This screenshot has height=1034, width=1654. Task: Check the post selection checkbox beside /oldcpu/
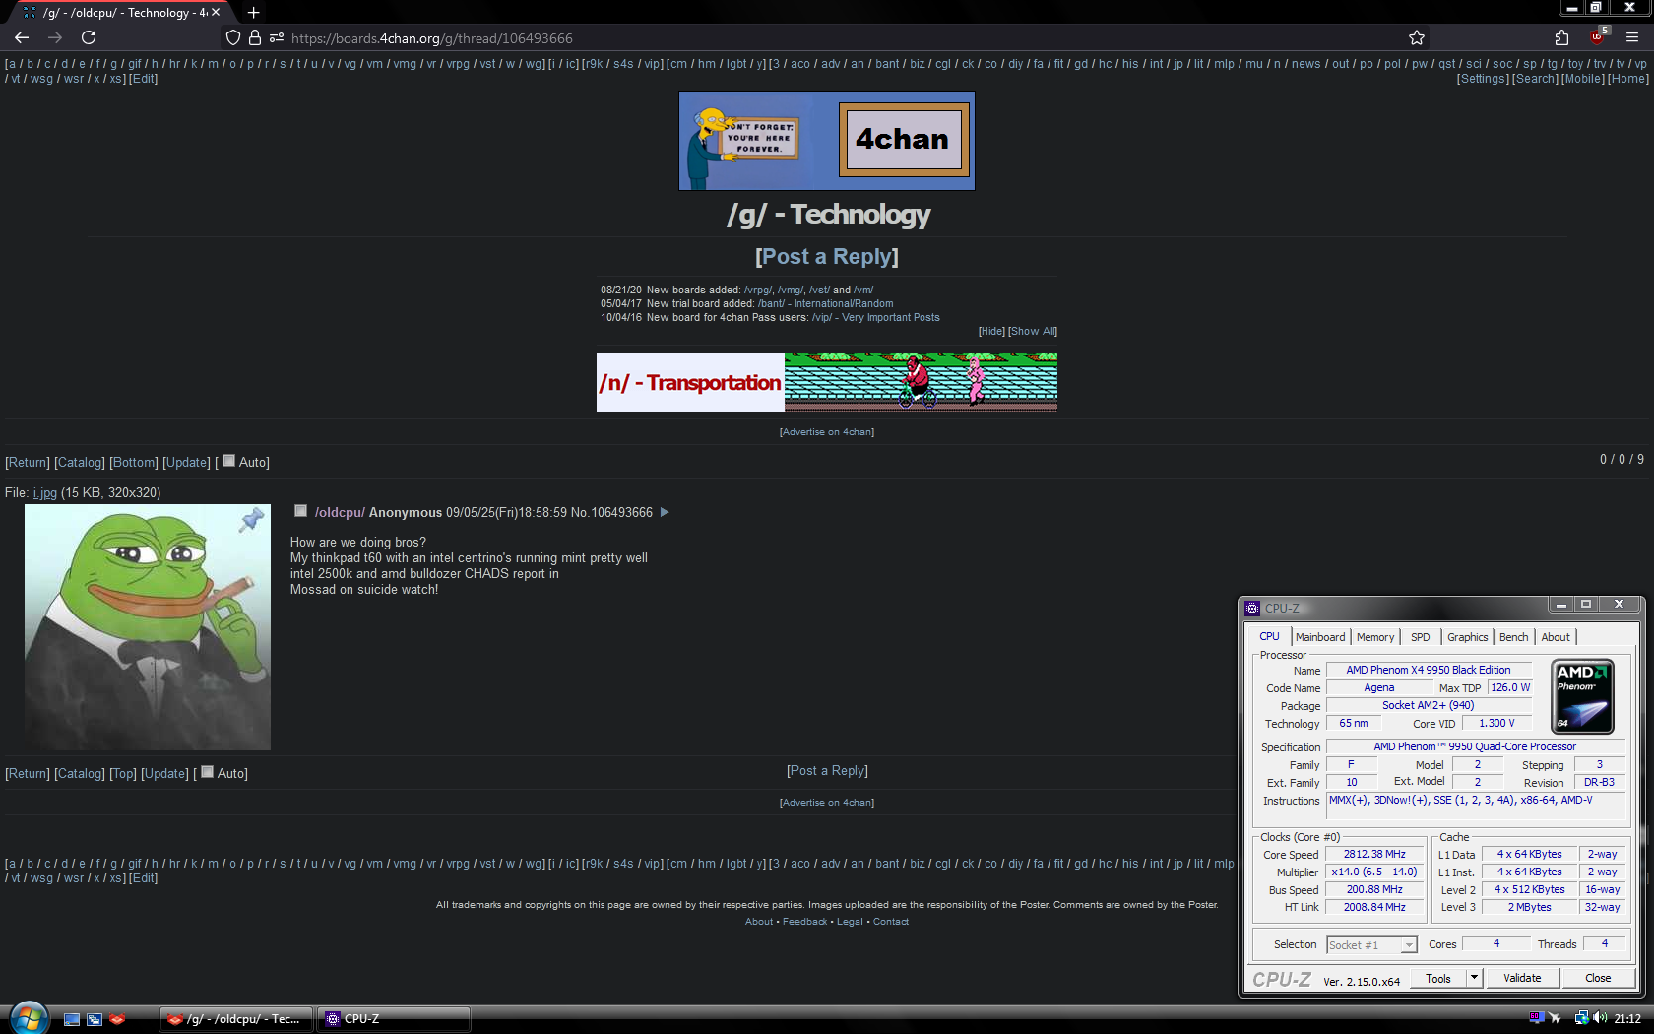coord(301,510)
